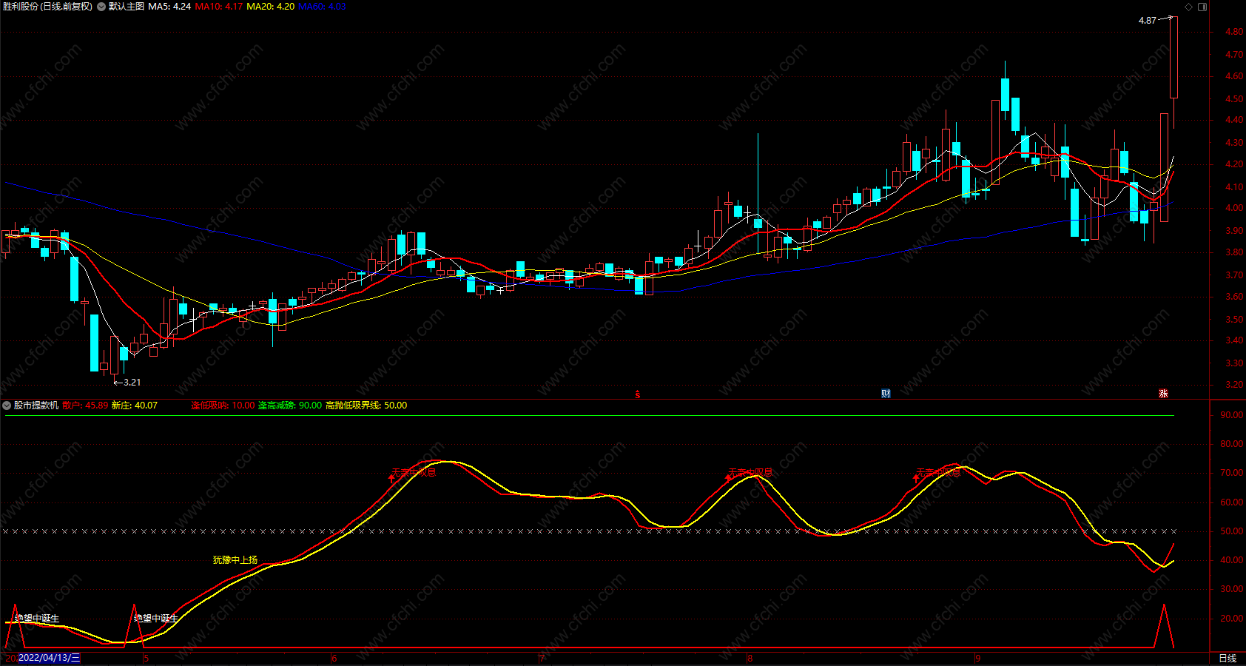The image size is (1246, 666).
Task: Click the 2022/04/13/三 date label
Action: [49, 658]
